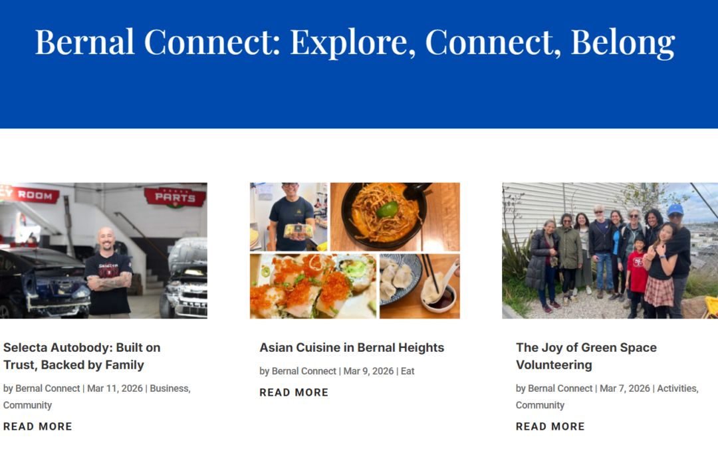
Task: Click the Bernal Connect page heading
Action: click(354, 42)
